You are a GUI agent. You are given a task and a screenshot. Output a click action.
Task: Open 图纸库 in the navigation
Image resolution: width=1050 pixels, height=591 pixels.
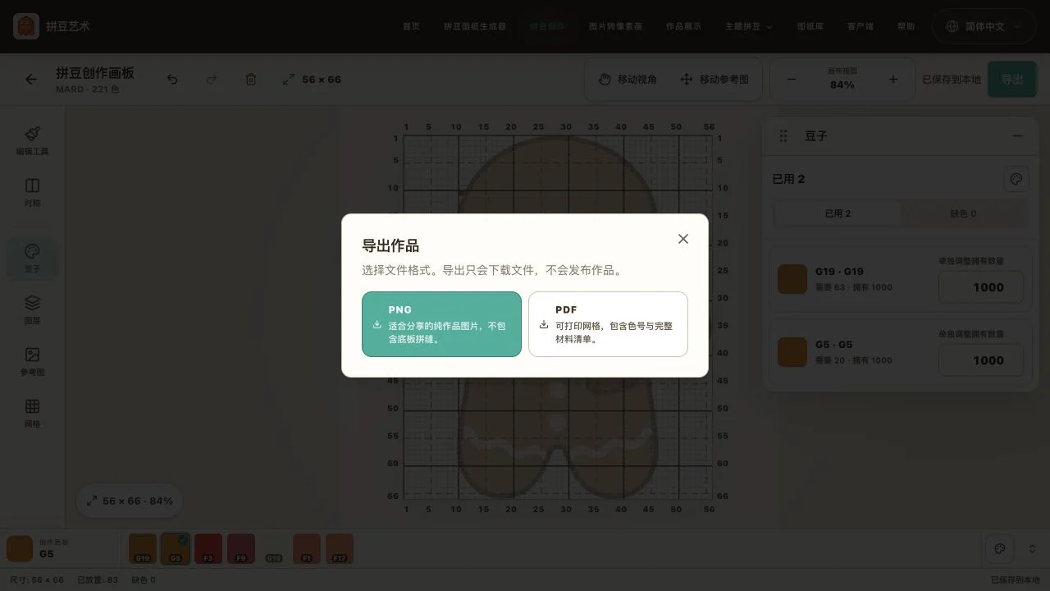point(810,26)
